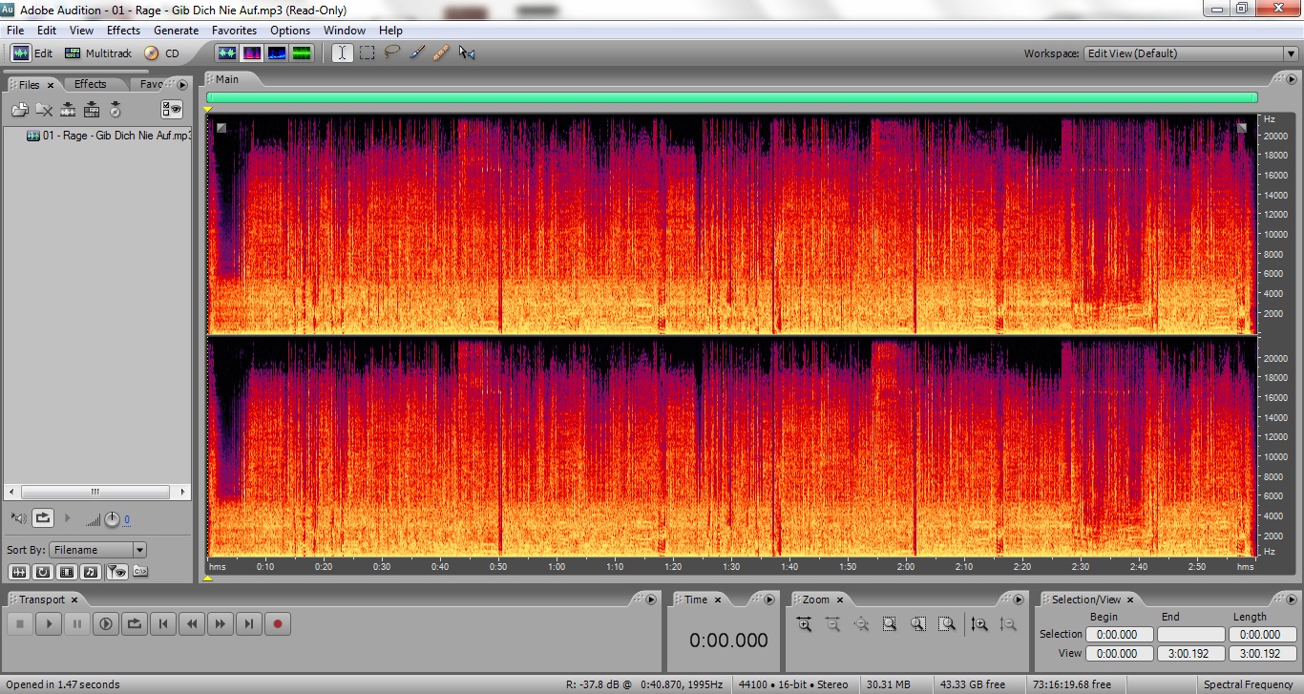Adjust the preview volume knob
Viewport: 1304px width, 694px height.
pos(112,519)
